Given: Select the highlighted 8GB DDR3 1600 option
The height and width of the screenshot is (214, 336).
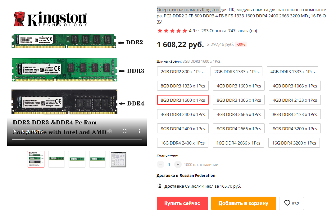Looking at the screenshot, I should 183,100.
